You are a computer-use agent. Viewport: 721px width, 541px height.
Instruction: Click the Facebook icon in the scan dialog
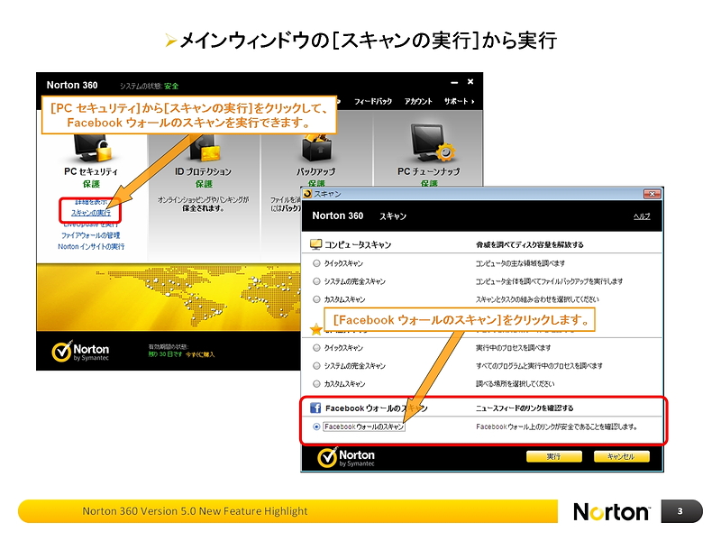(315, 408)
